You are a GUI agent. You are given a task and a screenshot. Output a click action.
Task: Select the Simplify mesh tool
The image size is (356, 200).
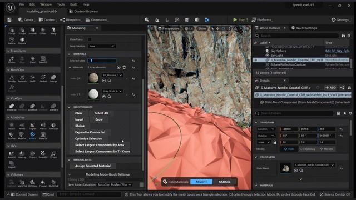click(x=12, y=79)
